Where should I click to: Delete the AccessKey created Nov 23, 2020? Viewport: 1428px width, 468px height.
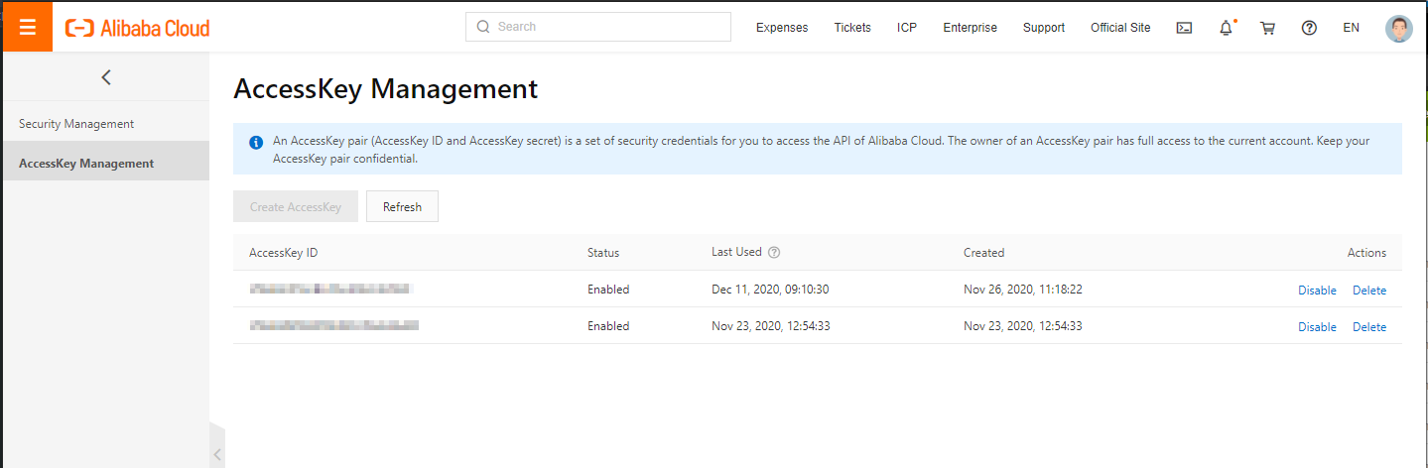[1368, 327]
